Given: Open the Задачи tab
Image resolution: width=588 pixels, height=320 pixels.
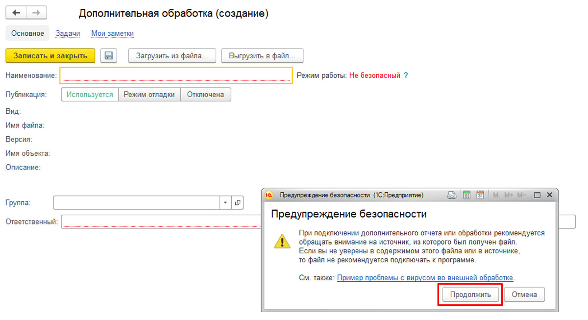Looking at the screenshot, I should pyautogui.click(x=68, y=33).
